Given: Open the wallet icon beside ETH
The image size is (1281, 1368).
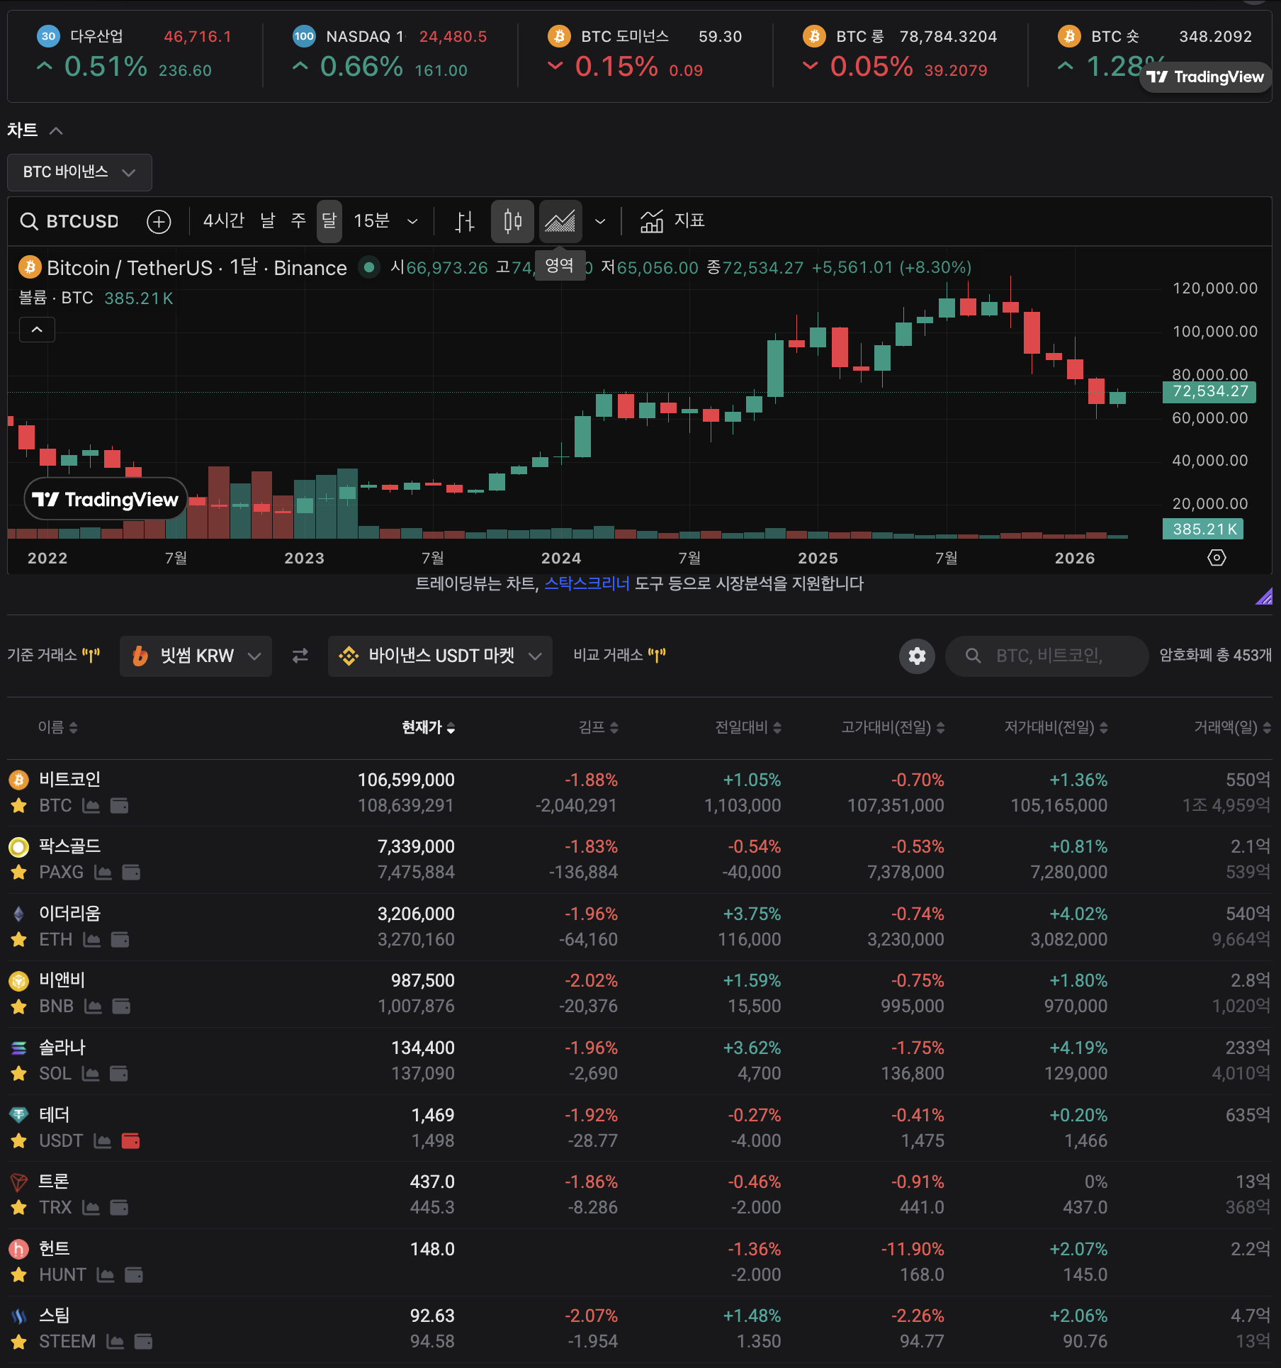Looking at the screenshot, I should click(x=120, y=940).
